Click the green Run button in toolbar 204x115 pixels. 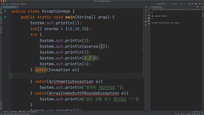click(169, 4)
